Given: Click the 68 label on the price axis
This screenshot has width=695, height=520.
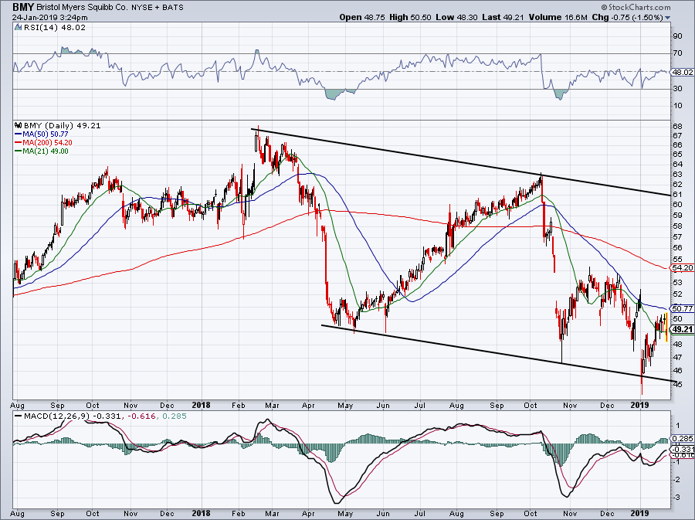Looking at the screenshot, I should click(677, 126).
